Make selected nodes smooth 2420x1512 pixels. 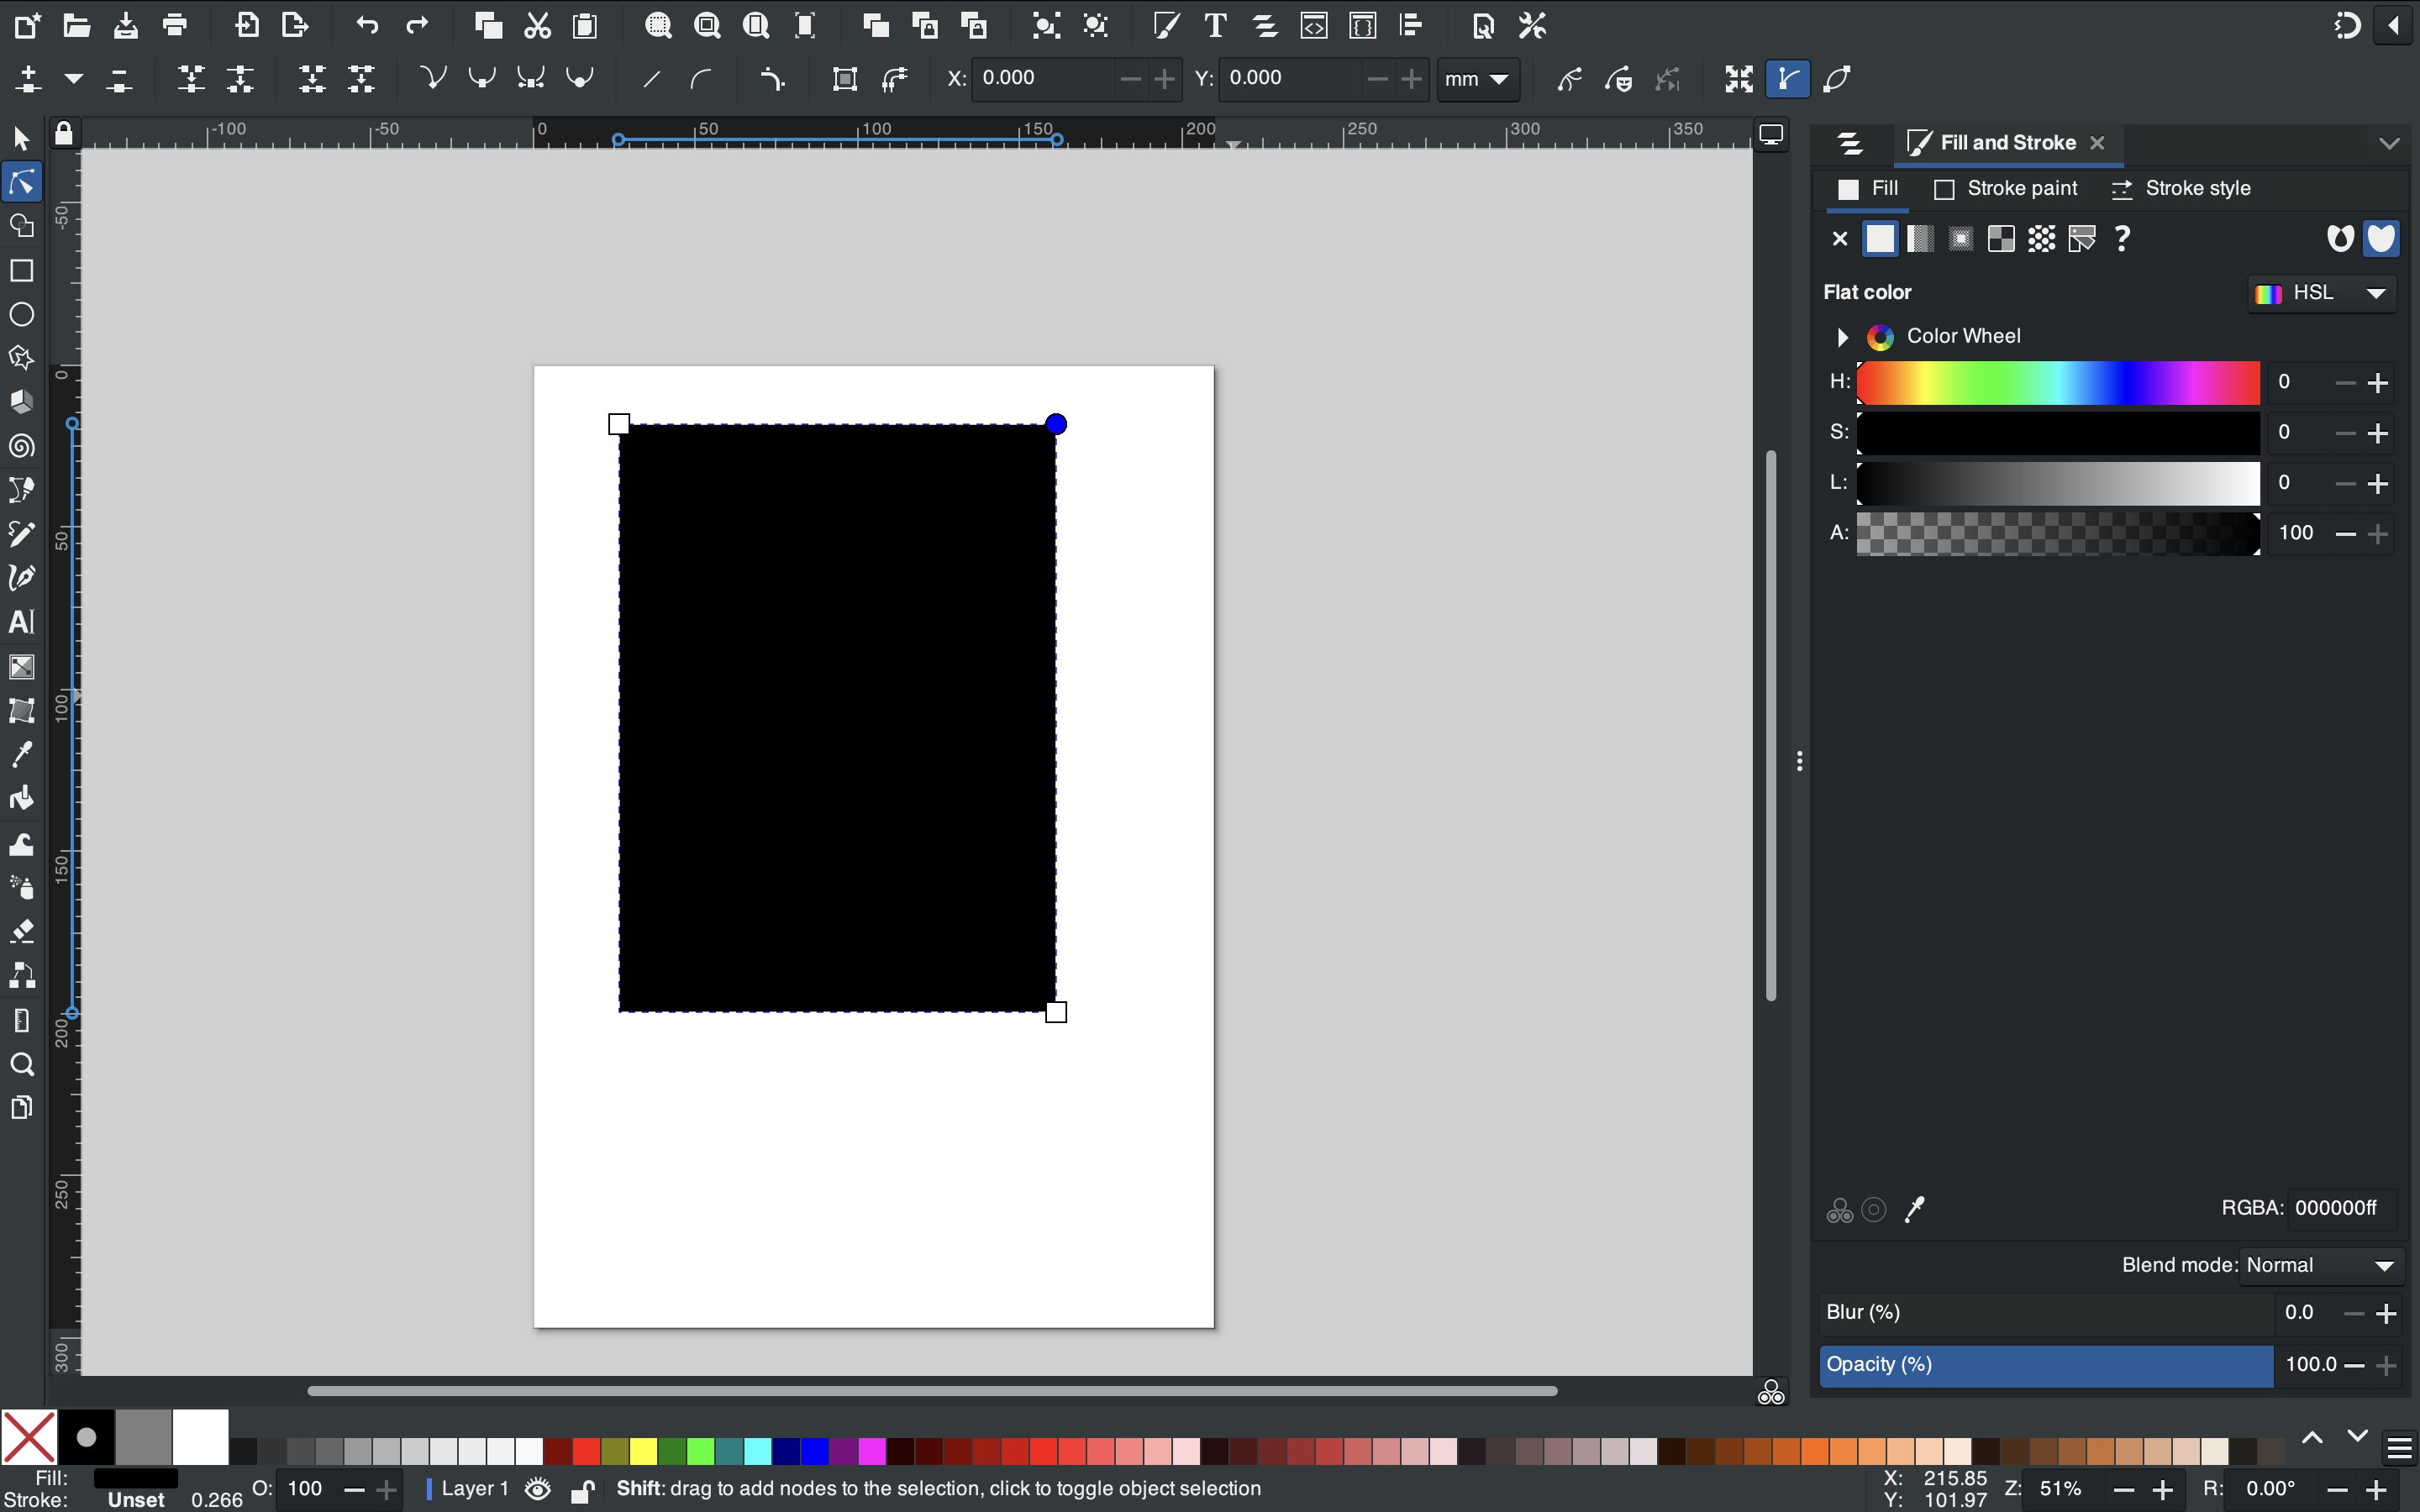tap(482, 79)
